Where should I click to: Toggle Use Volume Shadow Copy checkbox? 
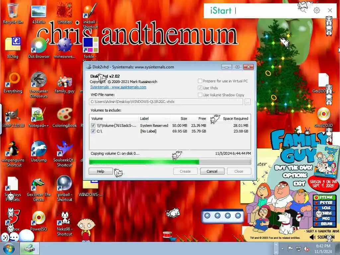[x=200, y=95]
